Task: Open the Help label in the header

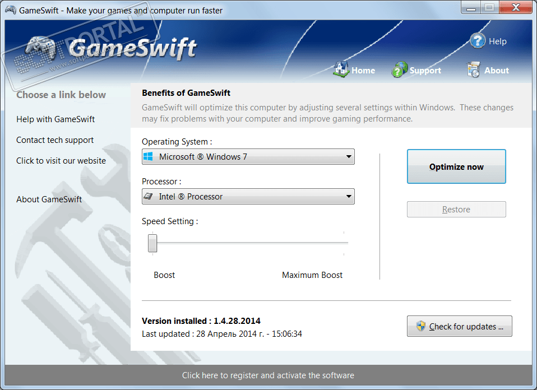Action: pos(497,41)
